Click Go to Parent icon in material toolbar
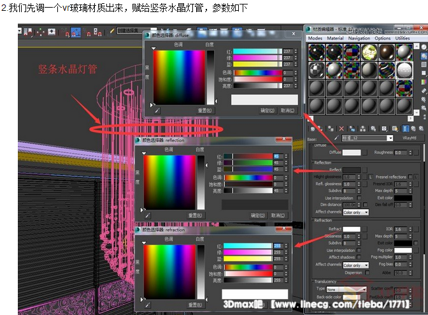Image resolution: width=428 pixels, height=315 pixels. coord(413,129)
